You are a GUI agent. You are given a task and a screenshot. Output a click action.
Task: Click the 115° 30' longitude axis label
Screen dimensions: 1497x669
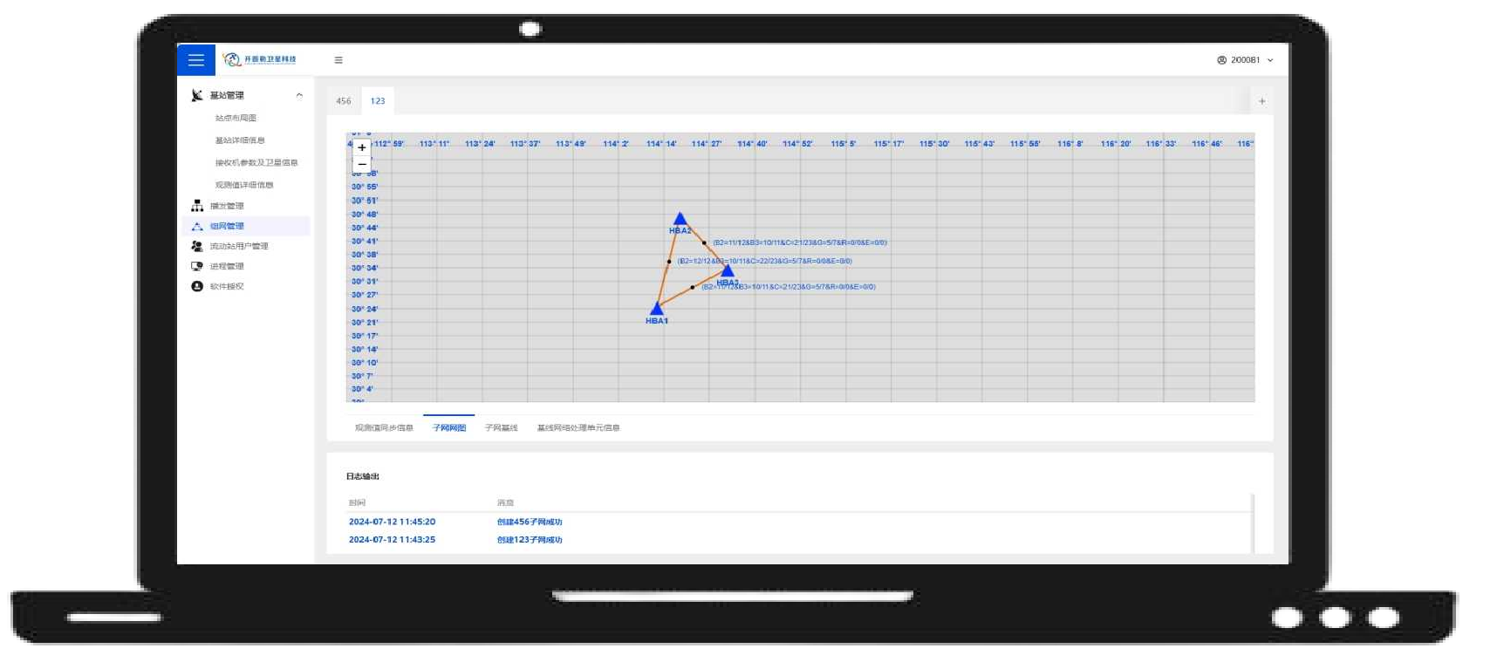click(934, 143)
